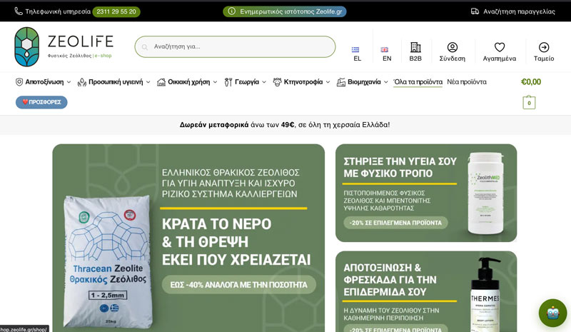Viewport: 571px width, 332px height.
Task: Open the Thermes body lotion pump image
Action: [485, 294]
